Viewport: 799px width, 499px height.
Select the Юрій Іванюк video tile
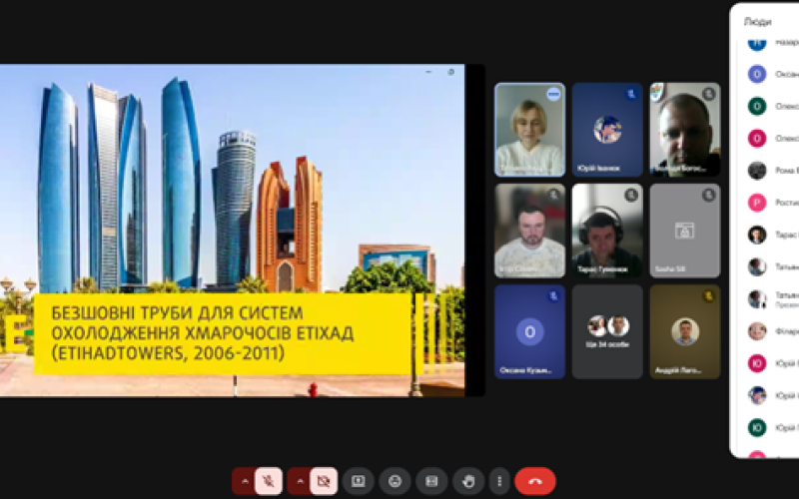(x=607, y=130)
